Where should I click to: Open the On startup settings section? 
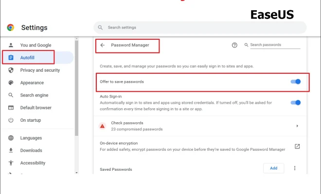[x=31, y=120]
